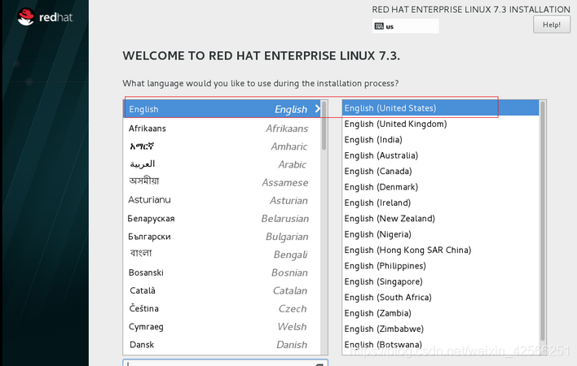
Task: Pick Bulgarian (Български) language
Action: [222, 237]
